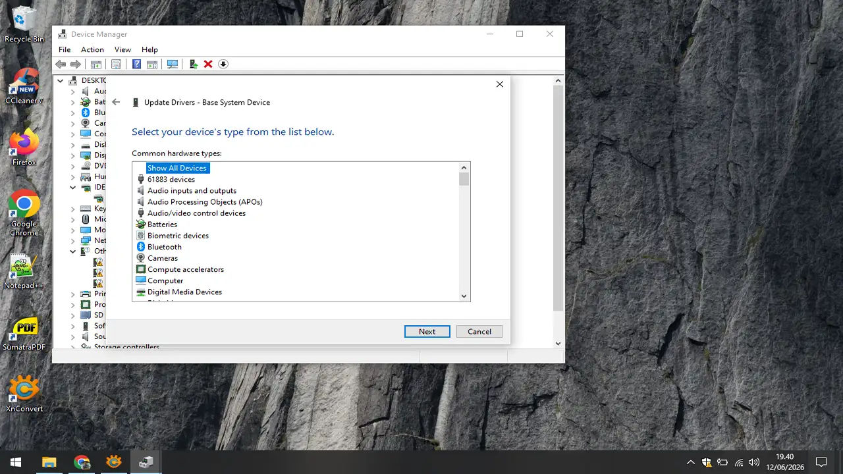Image resolution: width=843 pixels, height=474 pixels.
Task: Expand the Cameras node in Device Manager tree
Action: tap(73, 123)
